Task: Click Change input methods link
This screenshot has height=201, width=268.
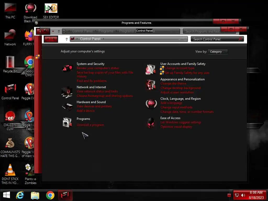Action: coord(176,107)
